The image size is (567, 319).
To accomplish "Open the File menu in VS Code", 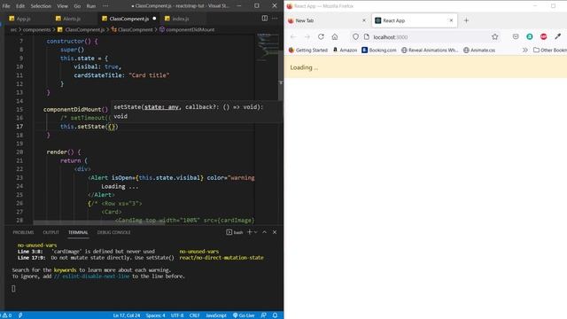I will point(6,6).
